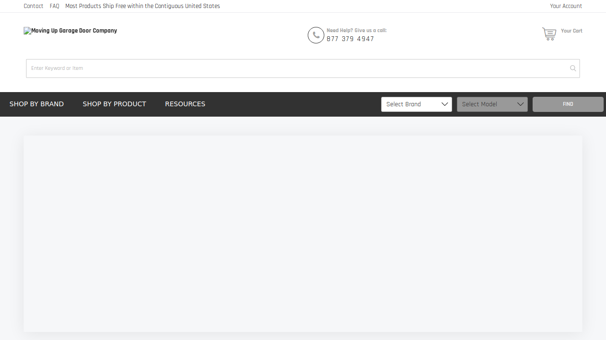
Task: Click the shopping cart icon
Action: 549,34
